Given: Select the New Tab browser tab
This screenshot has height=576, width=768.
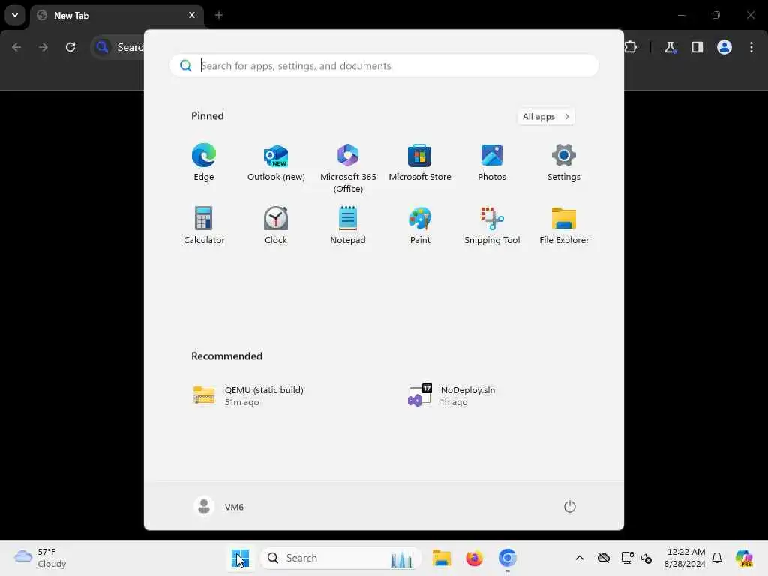Looking at the screenshot, I should point(118,16).
